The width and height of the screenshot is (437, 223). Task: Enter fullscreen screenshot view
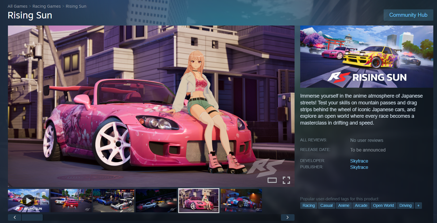(286, 180)
